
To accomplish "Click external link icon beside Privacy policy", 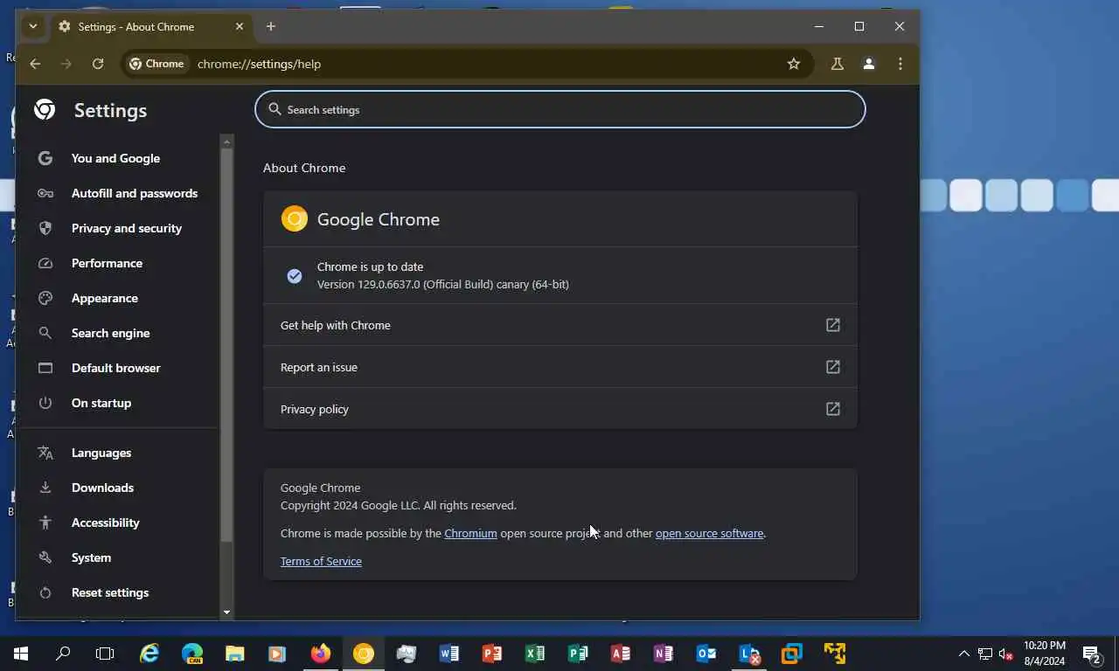I will pos(833,409).
